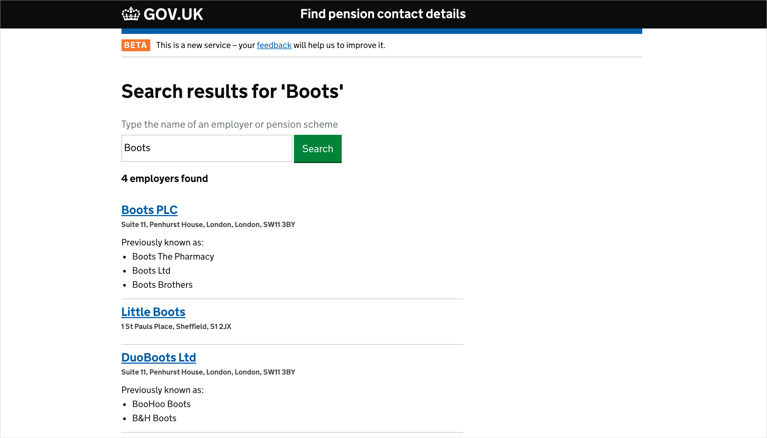Click the orange BETA phase tag
This screenshot has height=438, width=767.
[136, 45]
